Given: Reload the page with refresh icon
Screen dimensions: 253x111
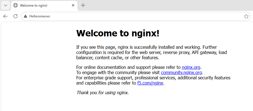Looking at the screenshot, I should tap(16, 16).
